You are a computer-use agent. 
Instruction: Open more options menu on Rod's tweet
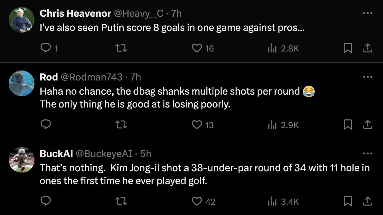click(368, 77)
